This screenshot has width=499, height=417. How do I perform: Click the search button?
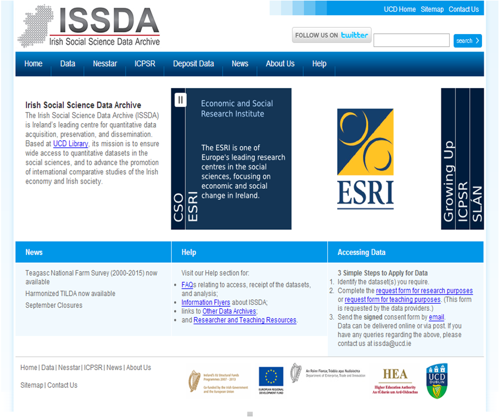coord(467,40)
